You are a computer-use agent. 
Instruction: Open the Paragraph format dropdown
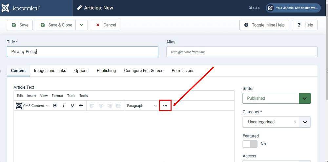click(142, 106)
